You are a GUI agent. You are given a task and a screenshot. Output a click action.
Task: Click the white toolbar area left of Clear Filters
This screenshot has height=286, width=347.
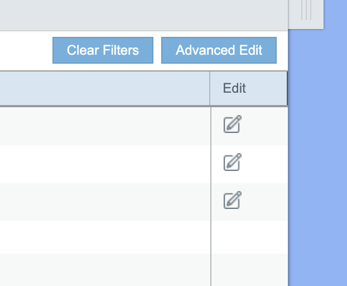coord(25,50)
